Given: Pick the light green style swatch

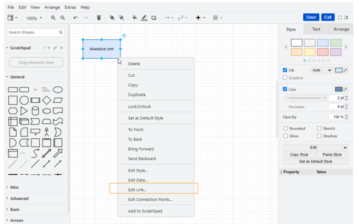Looking at the screenshot, I should click(x=336, y=43).
